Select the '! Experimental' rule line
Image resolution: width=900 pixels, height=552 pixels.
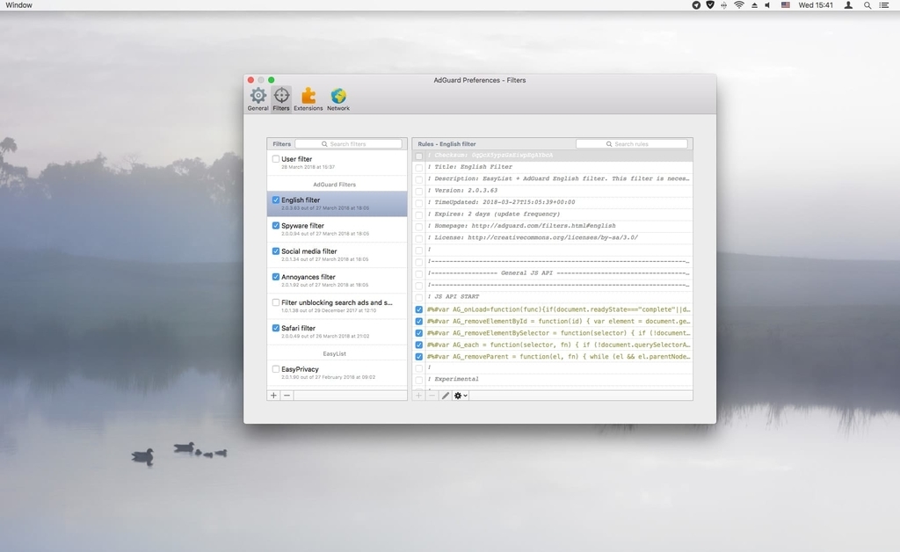(552, 380)
